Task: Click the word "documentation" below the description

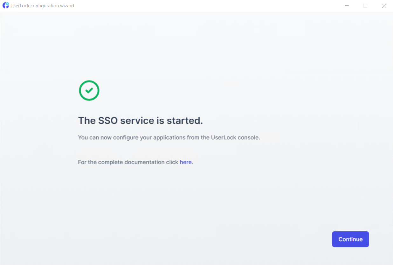Action: 144,162
